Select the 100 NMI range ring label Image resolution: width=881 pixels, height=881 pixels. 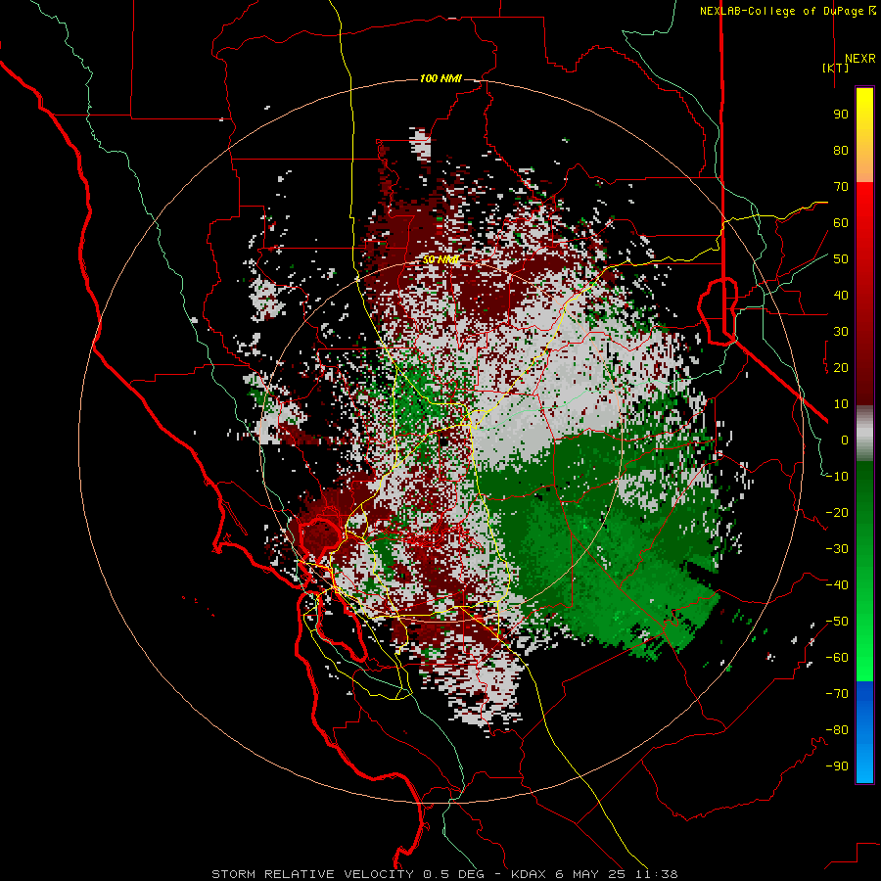440,78
